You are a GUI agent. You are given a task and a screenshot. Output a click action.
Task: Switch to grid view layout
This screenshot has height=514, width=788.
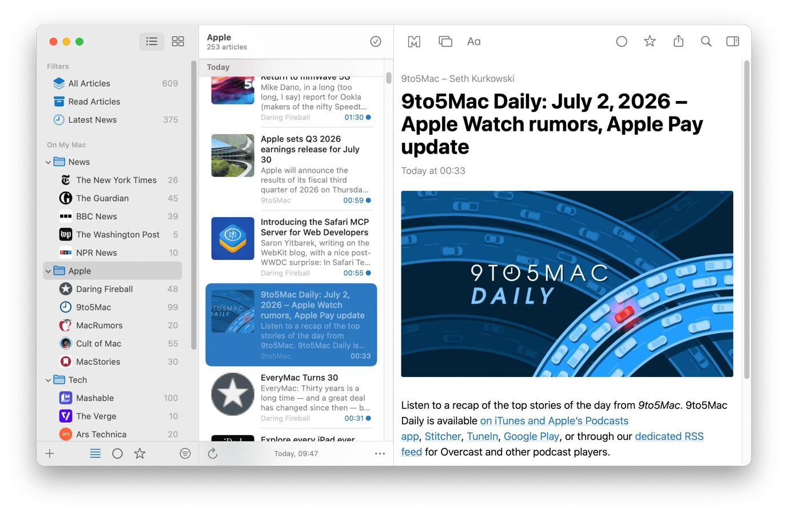(x=178, y=41)
